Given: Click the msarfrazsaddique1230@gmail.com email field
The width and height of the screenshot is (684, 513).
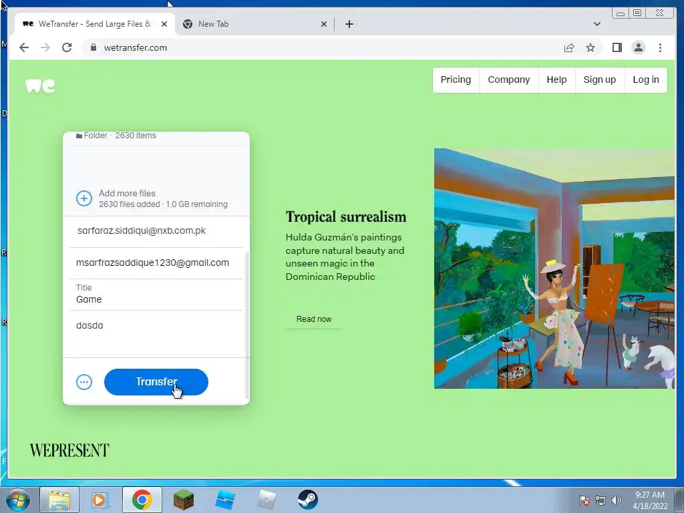Looking at the screenshot, I should (x=156, y=263).
